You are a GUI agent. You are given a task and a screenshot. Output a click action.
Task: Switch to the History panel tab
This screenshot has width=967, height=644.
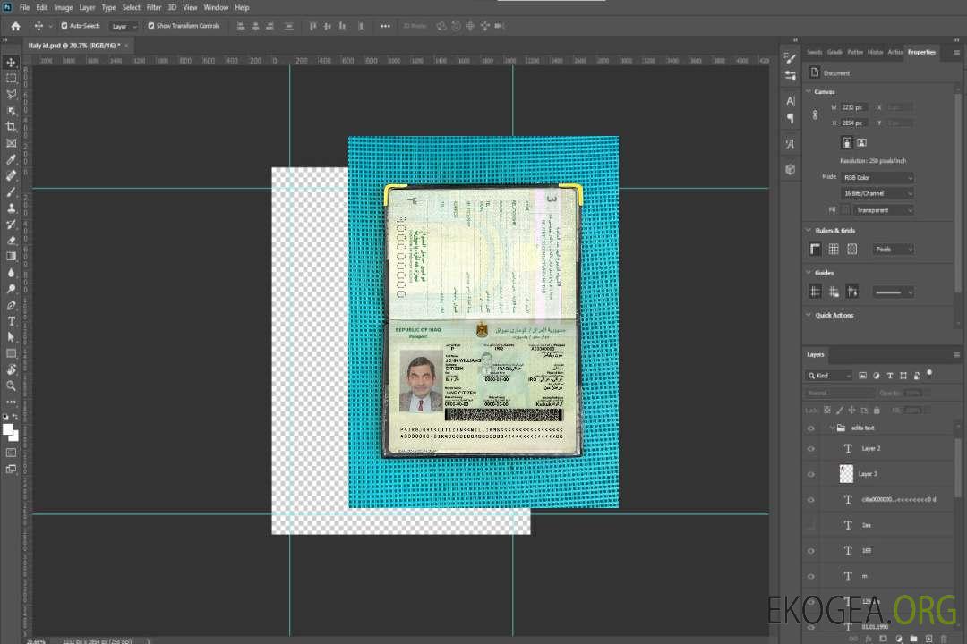click(x=875, y=52)
